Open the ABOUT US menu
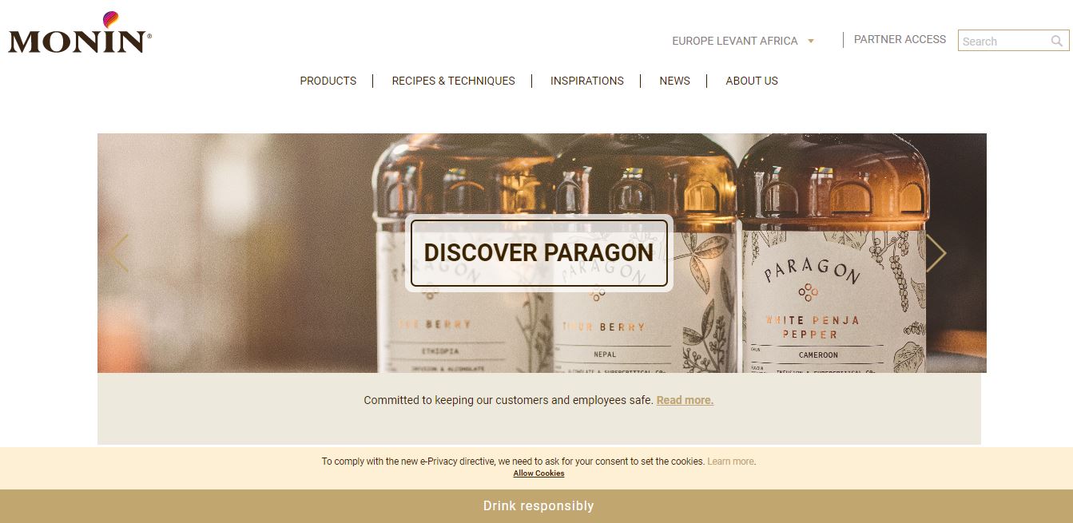Viewport: 1073px width, 523px height. click(x=752, y=81)
